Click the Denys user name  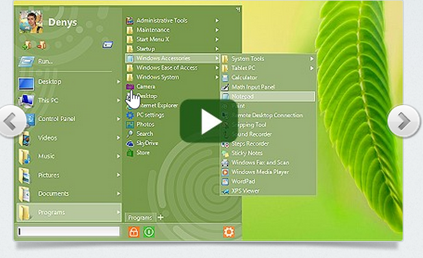[x=62, y=22]
